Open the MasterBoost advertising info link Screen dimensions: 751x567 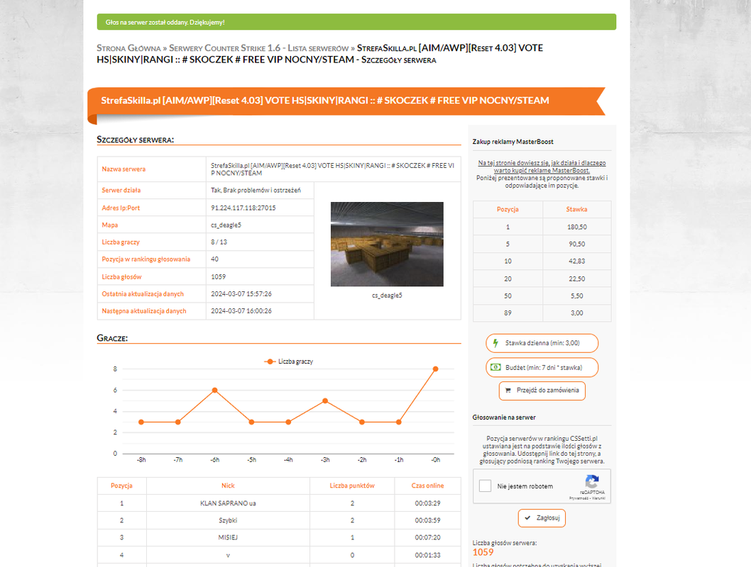coord(542,167)
